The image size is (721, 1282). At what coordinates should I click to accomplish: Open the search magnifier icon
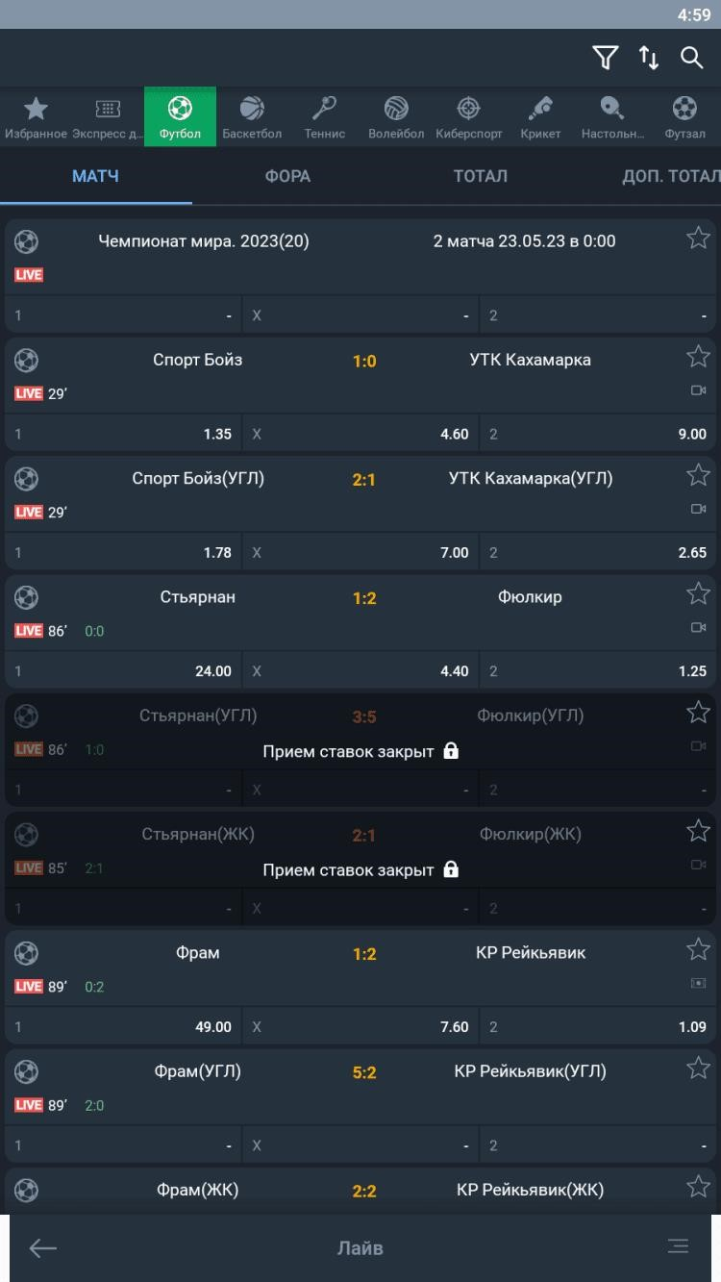coord(692,58)
